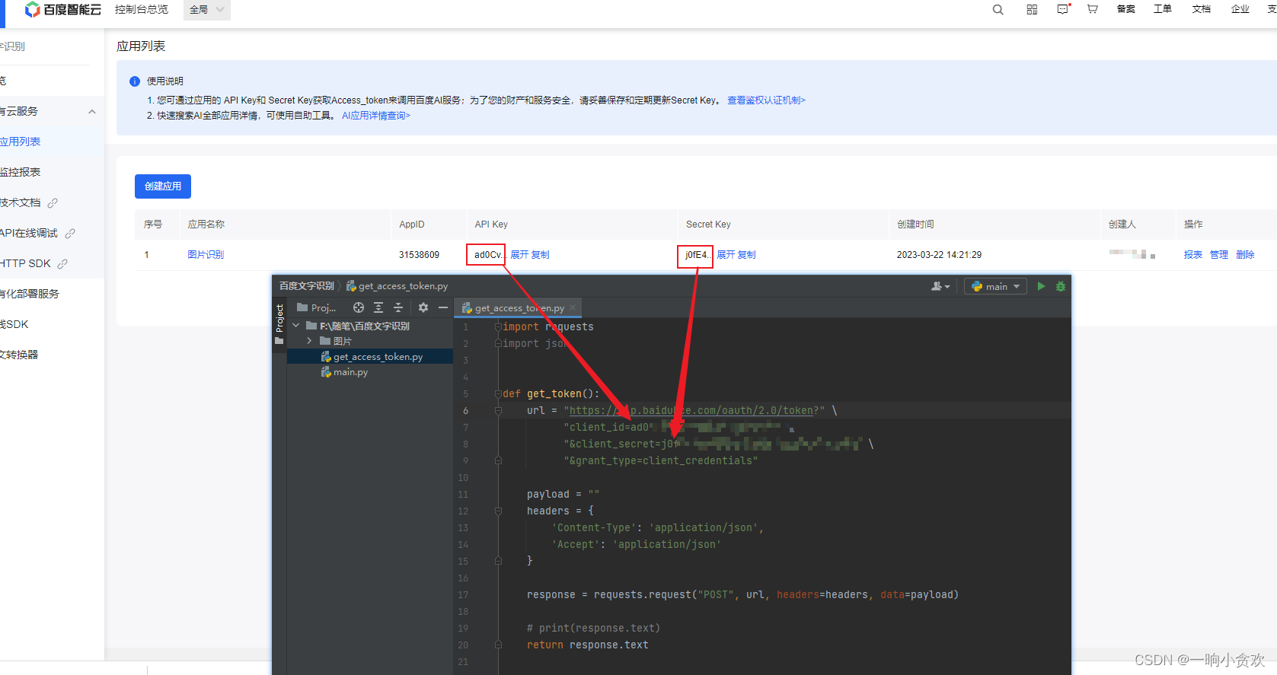Open the 文档 menu item

pyautogui.click(x=1201, y=9)
